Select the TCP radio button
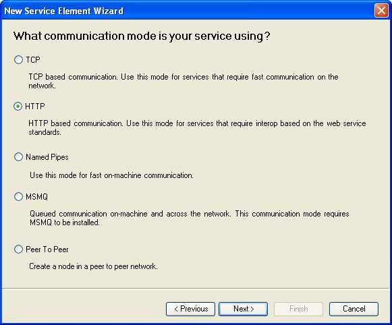Viewport: 392px width, 325px height. [x=18, y=60]
